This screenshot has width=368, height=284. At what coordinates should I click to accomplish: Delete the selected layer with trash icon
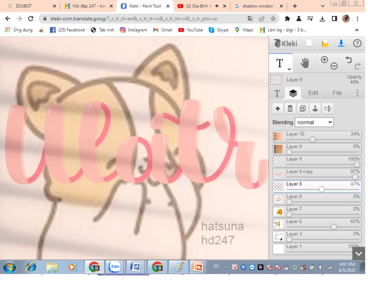290,109
